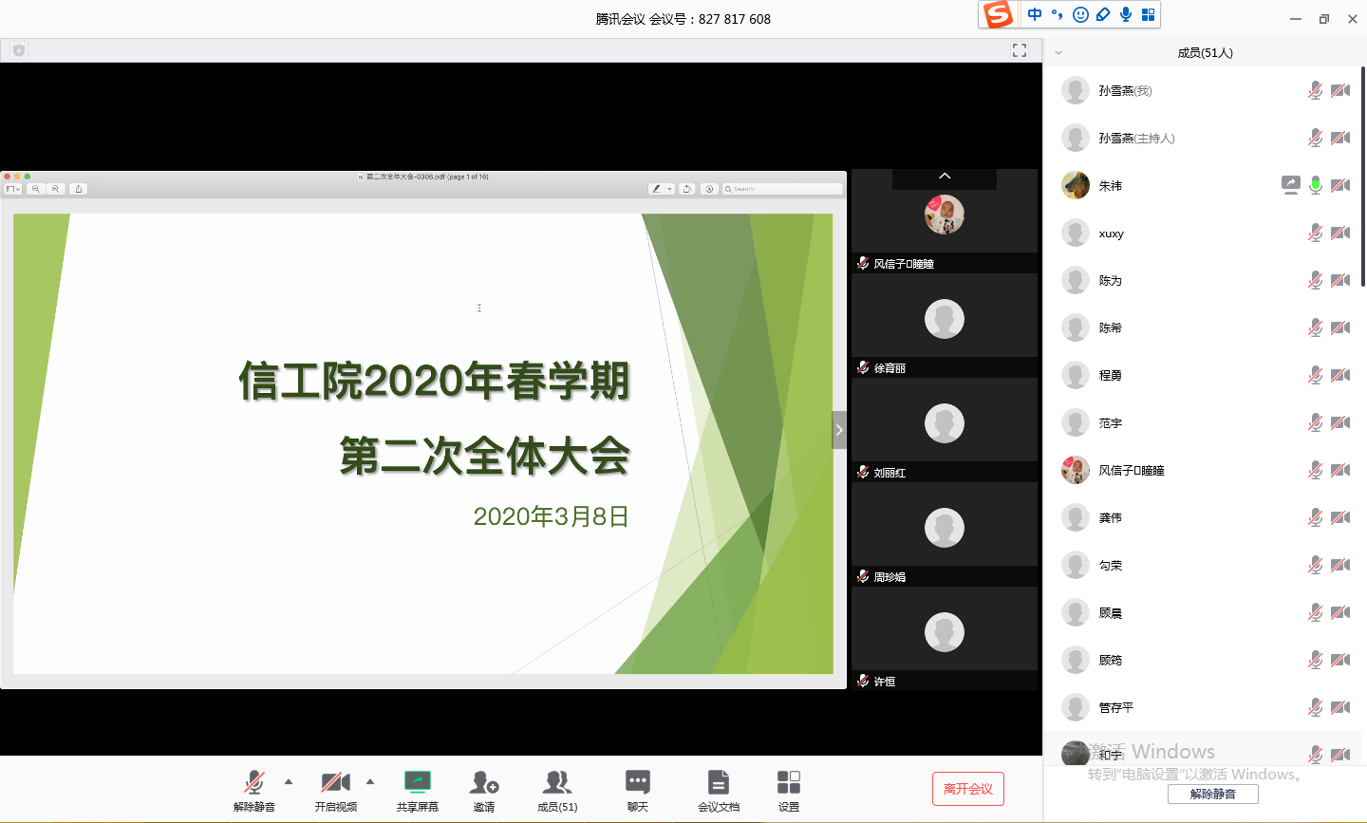The image size is (1367, 823).
Task: Click the members (51) icon
Action: pos(557,783)
